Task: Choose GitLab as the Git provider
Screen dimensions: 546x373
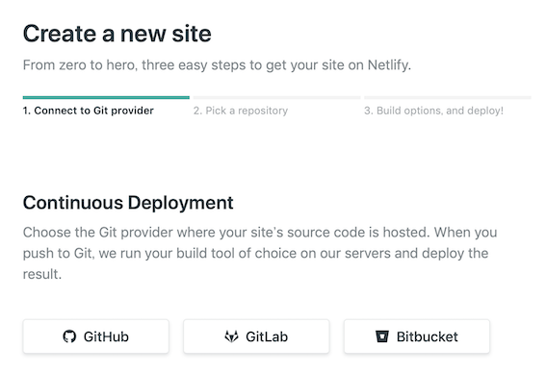Action: (x=256, y=336)
